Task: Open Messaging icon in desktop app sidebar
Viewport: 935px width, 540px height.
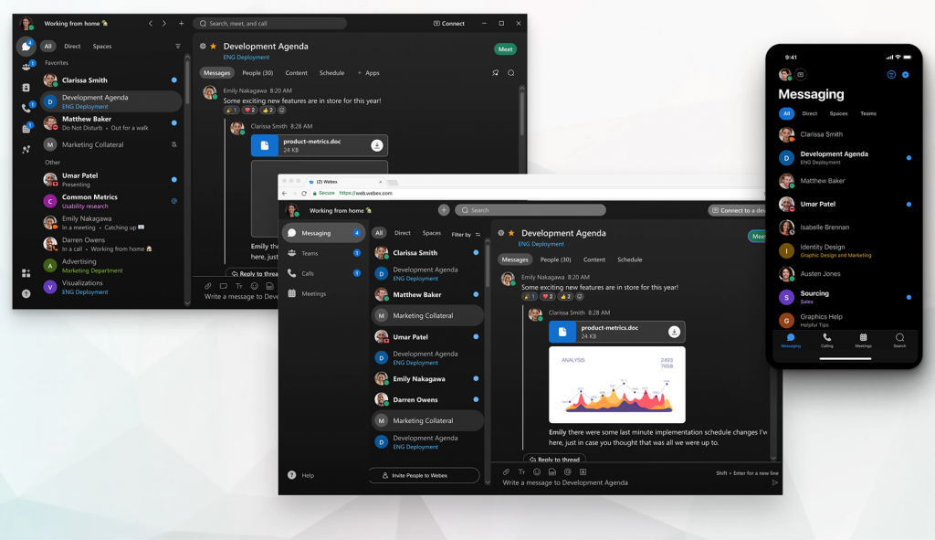Action: click(x=26, y=46)
